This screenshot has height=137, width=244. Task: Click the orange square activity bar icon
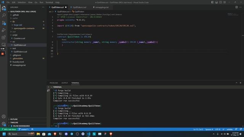3,54
